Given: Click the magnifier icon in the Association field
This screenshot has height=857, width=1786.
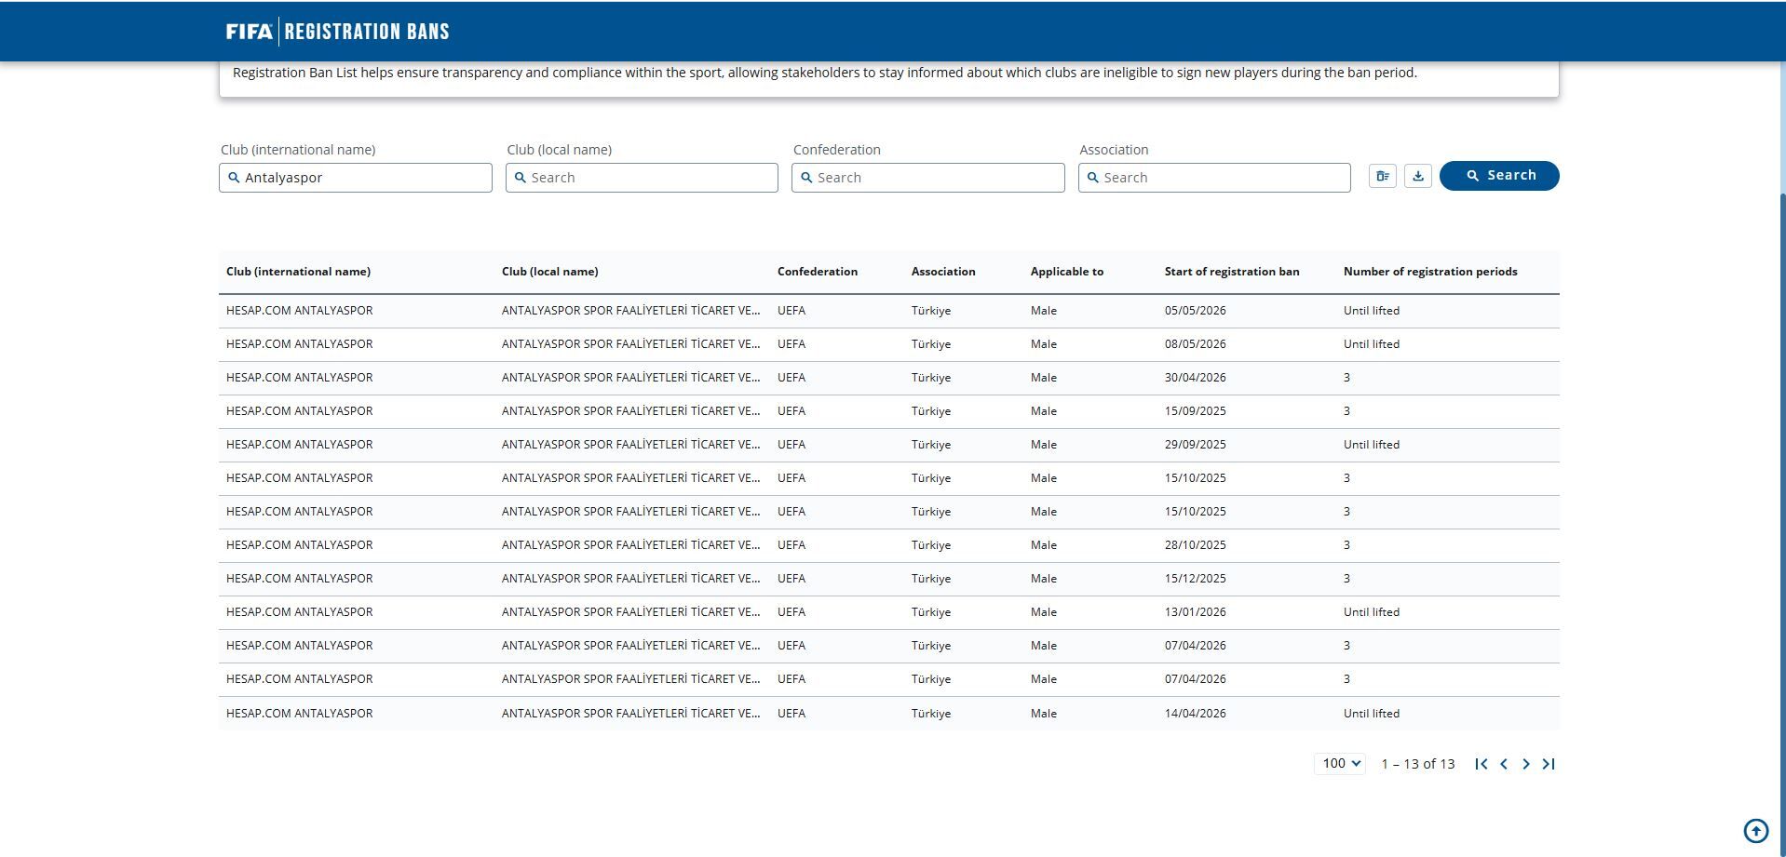Looking at the screenshot, I should (x=1093, y=178).
